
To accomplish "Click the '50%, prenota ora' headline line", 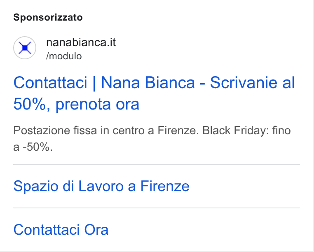I will coord(76,104).
